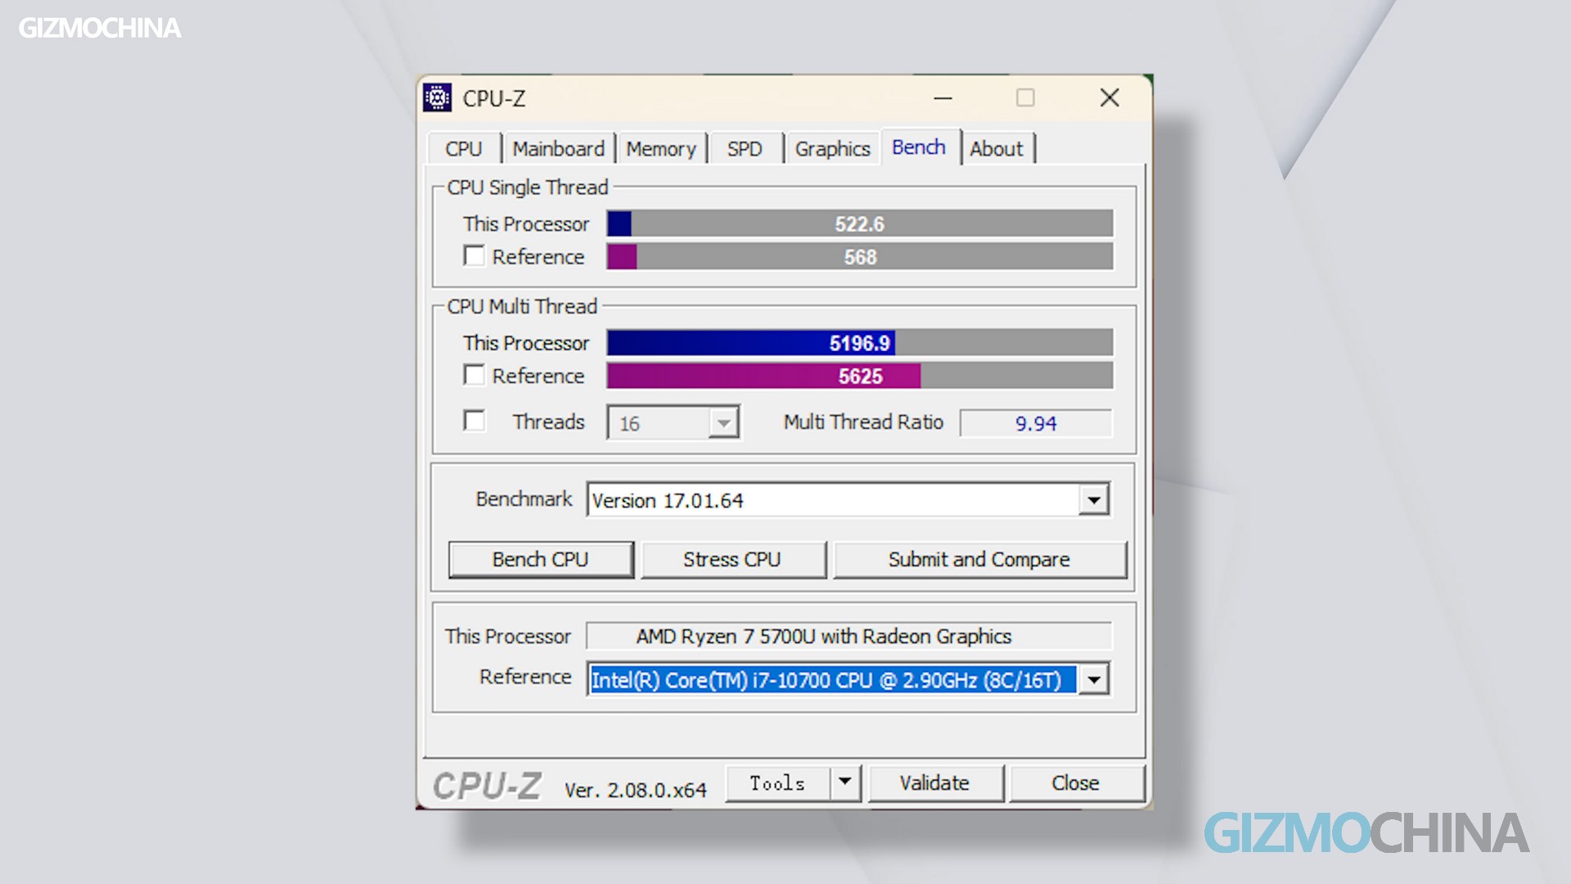Enable Multi Thread Reference checkbox
This screenshot has width=1571, height=884.
coord(474,374)
